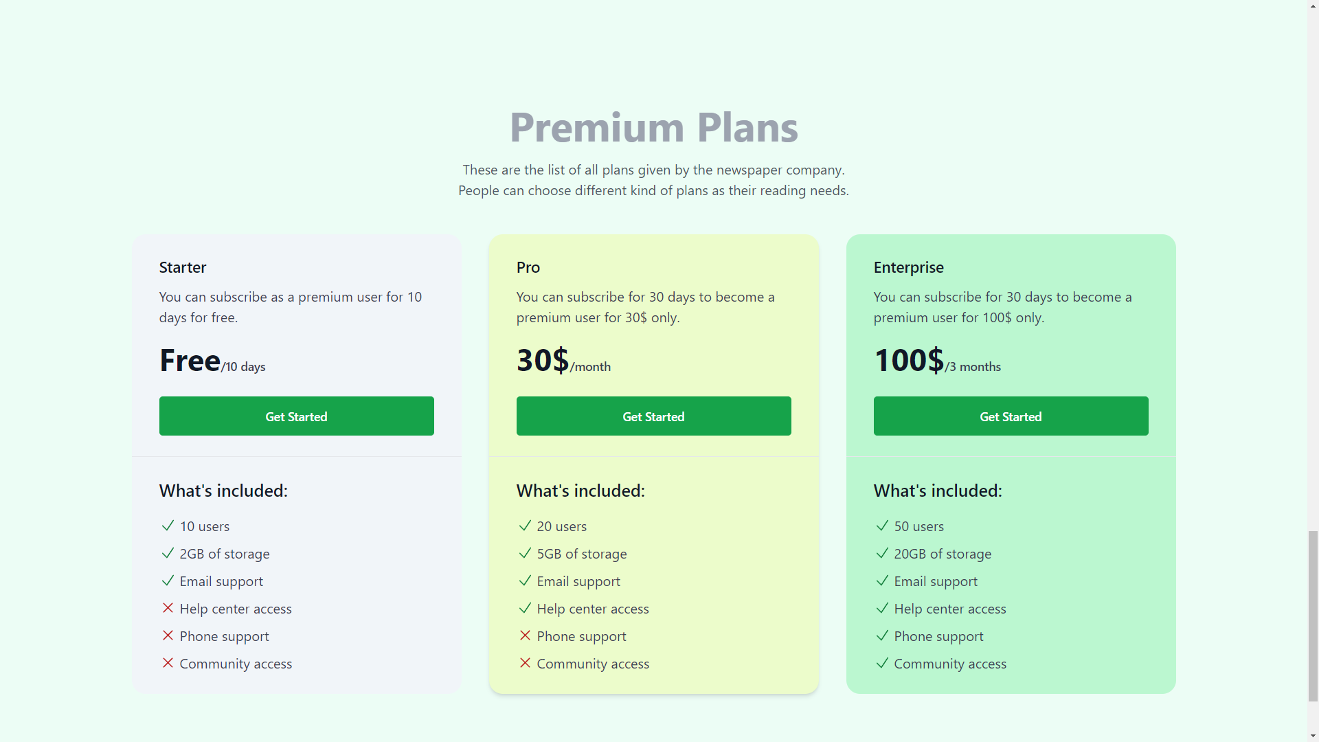Click the checkmark beside Pro Help center access

click(525, 608)
